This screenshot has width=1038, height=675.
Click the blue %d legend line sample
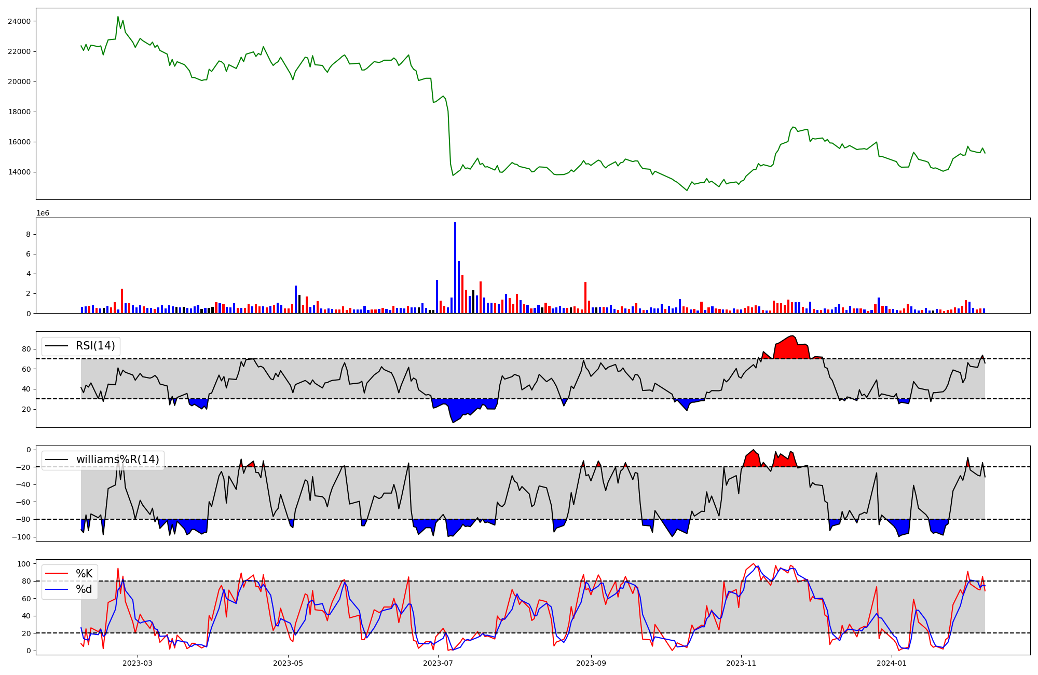coord(57,589)
